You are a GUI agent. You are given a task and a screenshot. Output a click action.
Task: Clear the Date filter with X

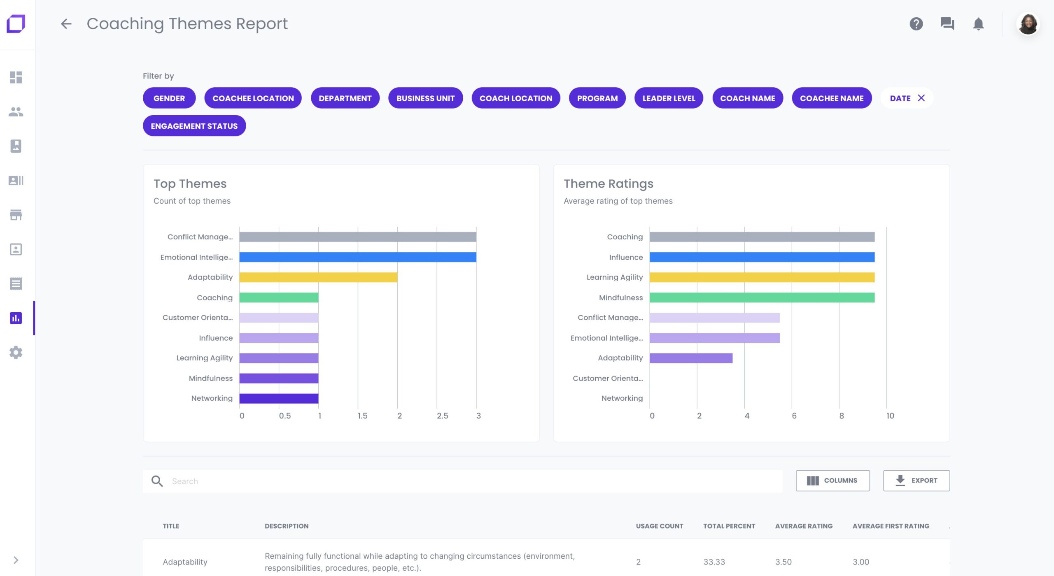pyautogui.click(x=921, y=98)
